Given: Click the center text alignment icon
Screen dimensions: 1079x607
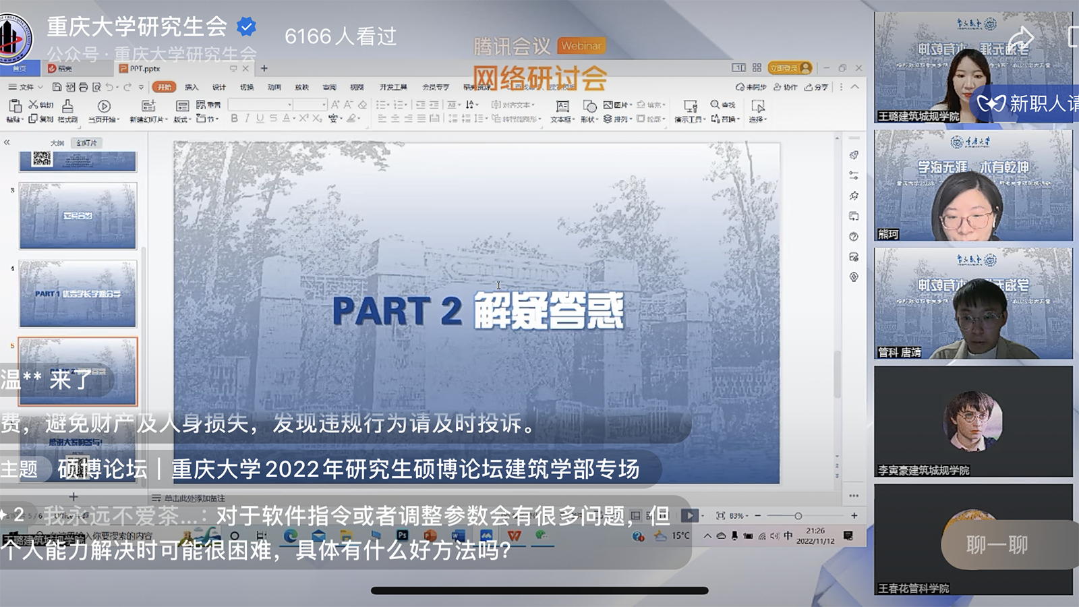Looking at the screenshot, I should [396, 118].
